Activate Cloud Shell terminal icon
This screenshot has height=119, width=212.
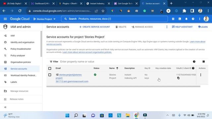(180, 19)
